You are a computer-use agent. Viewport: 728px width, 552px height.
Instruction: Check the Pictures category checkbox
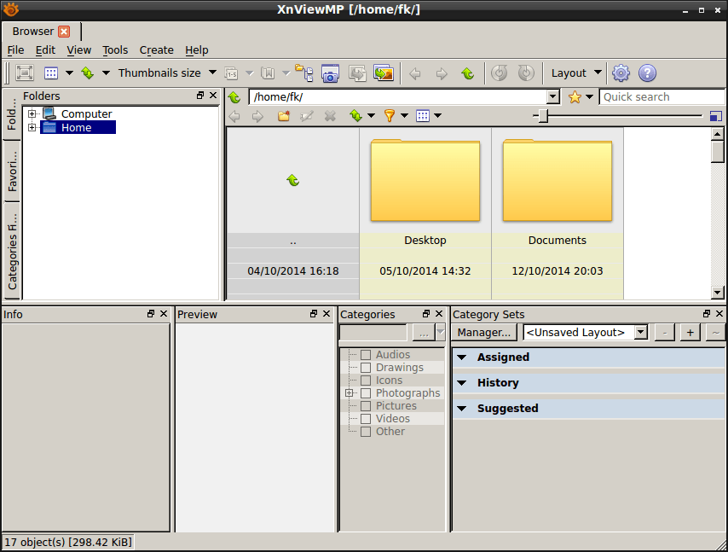click(366, 406)
